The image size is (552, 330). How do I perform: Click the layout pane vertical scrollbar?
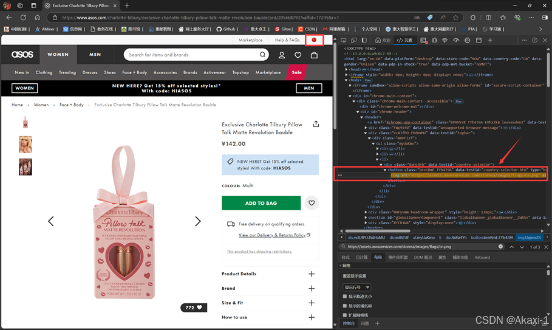coord(548,273)
